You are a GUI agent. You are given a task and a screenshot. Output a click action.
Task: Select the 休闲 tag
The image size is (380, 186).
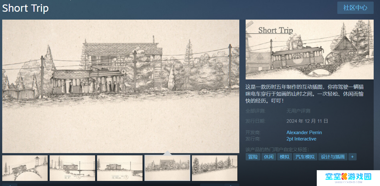pos(269,157)
